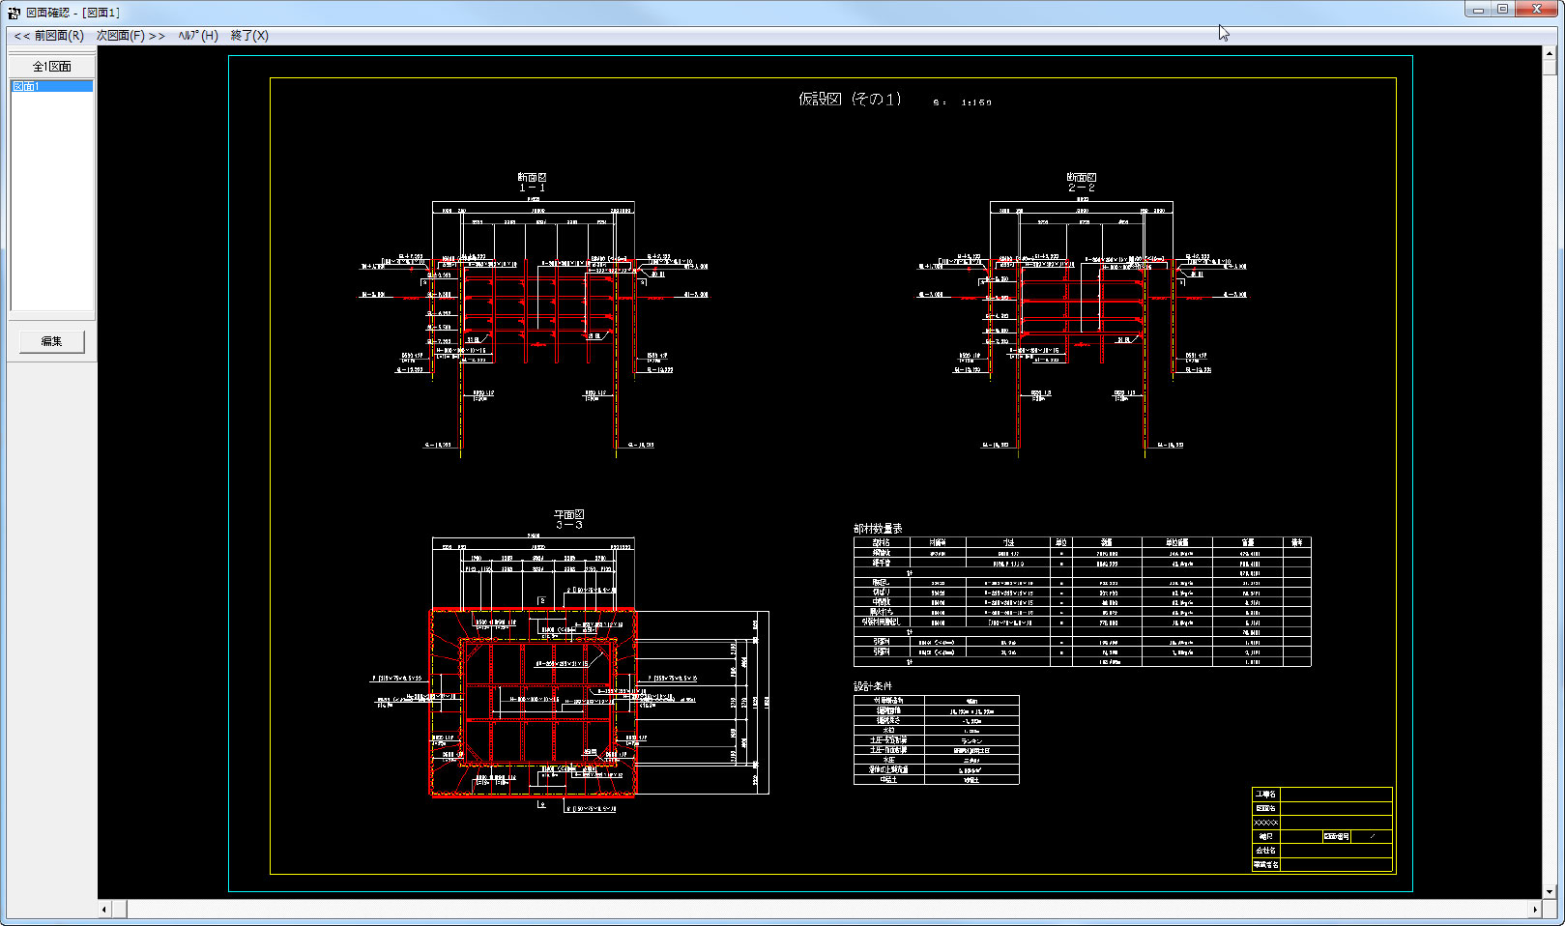Click the 断面図 2-2 section label
The image size is (1565, 926).
tap(1081, 182)
